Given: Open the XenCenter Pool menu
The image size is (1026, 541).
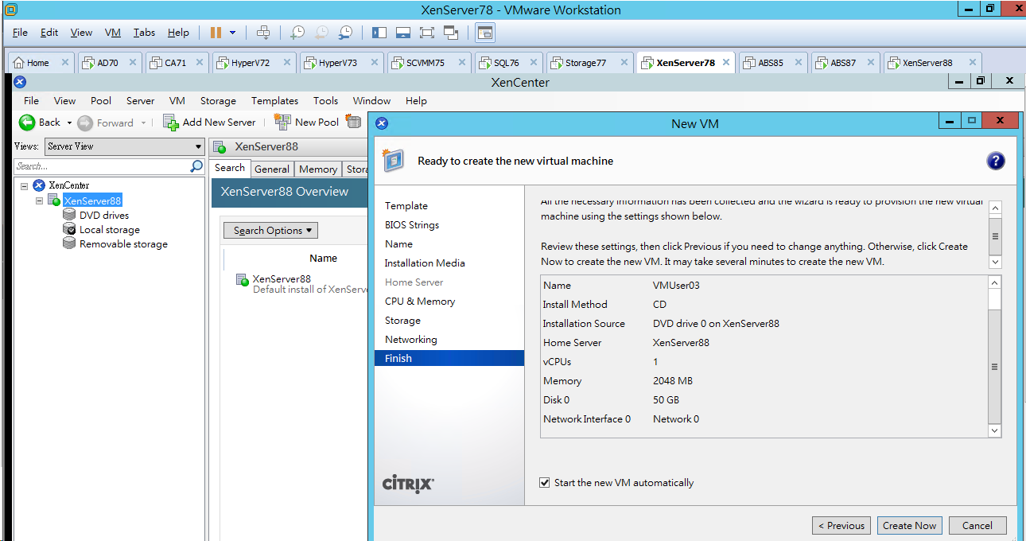Looking at the screenshot, I should point(101,101).
